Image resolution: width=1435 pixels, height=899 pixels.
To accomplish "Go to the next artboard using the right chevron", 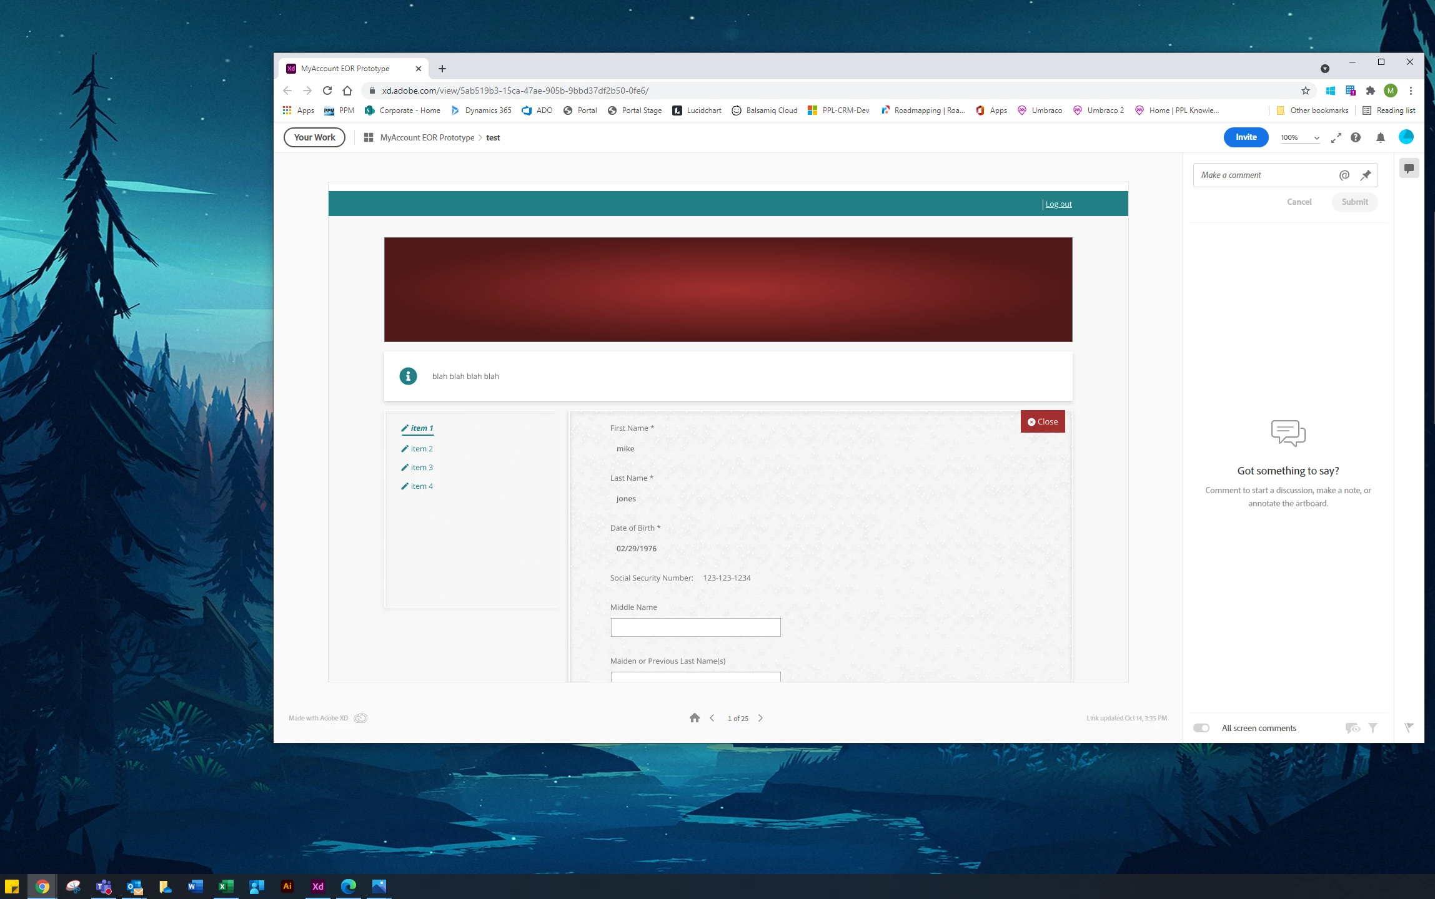I will (x=760, y=718).
